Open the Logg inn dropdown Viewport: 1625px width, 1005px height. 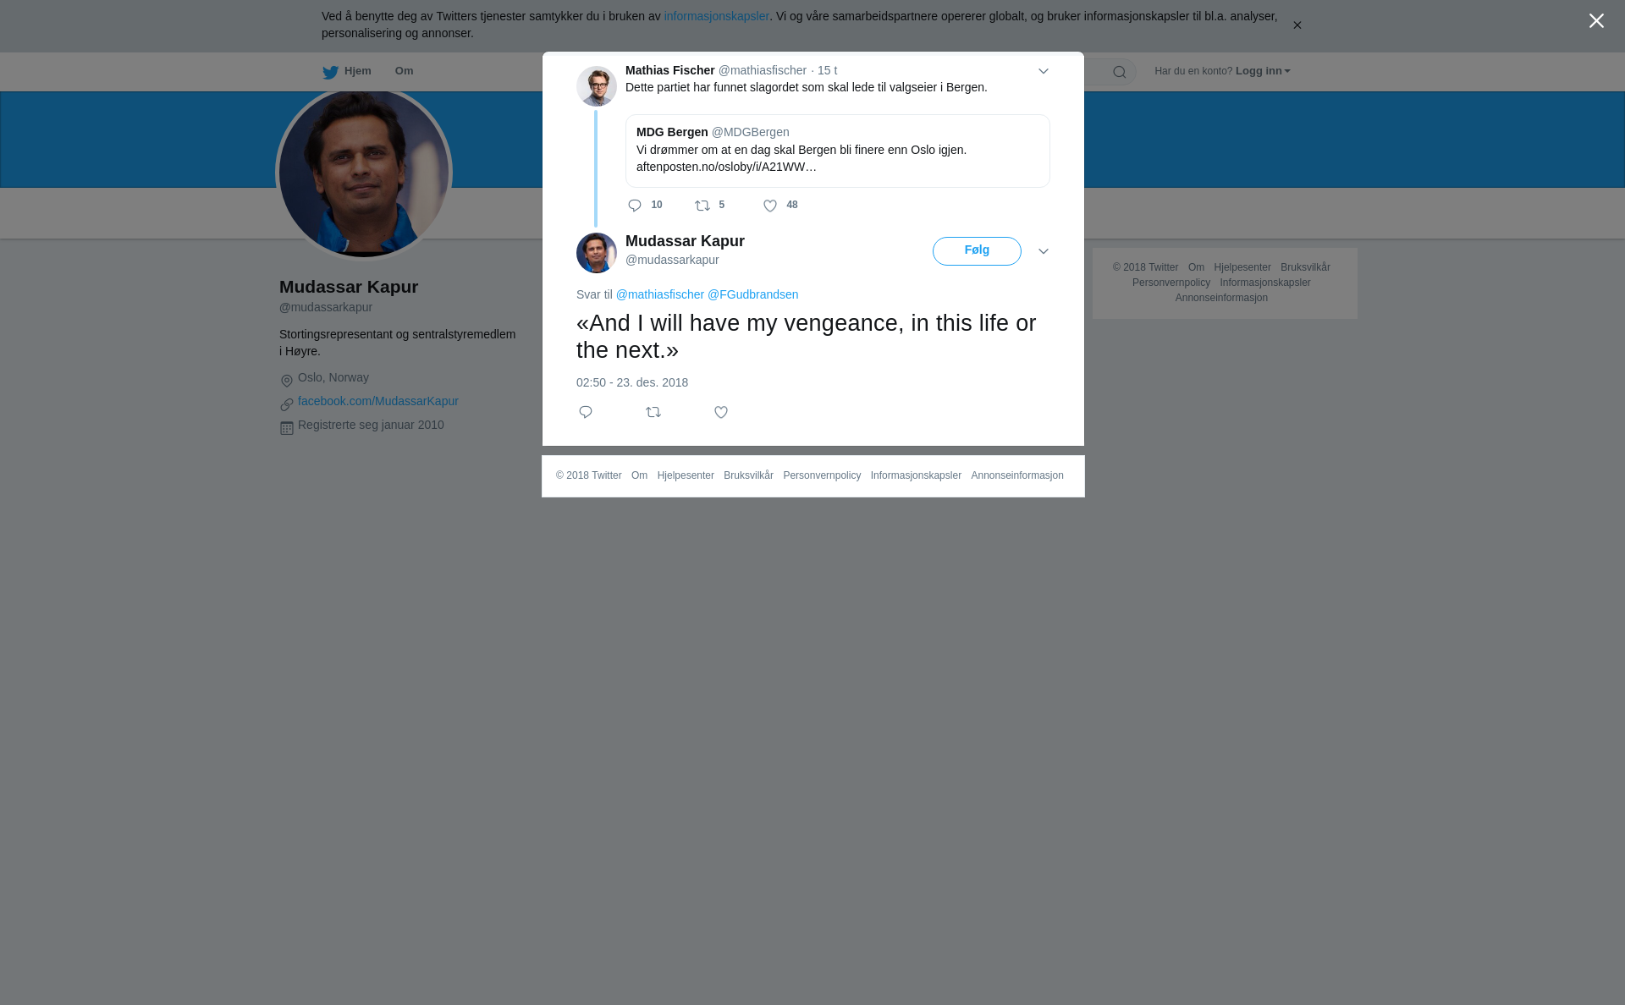tap(1263, 71)
